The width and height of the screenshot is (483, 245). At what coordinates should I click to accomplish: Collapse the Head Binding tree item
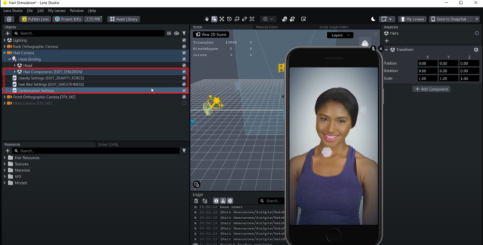pos(9,59)
